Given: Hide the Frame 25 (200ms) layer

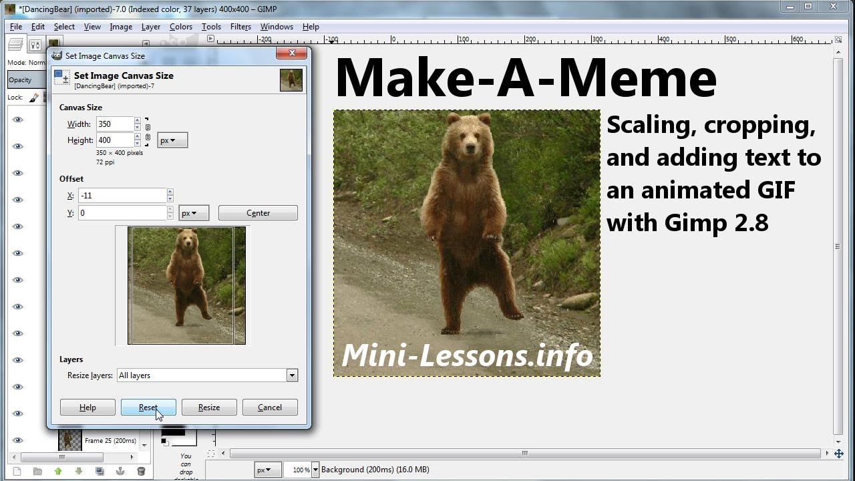Looking at the screenshot, I should tap(18, 440).
